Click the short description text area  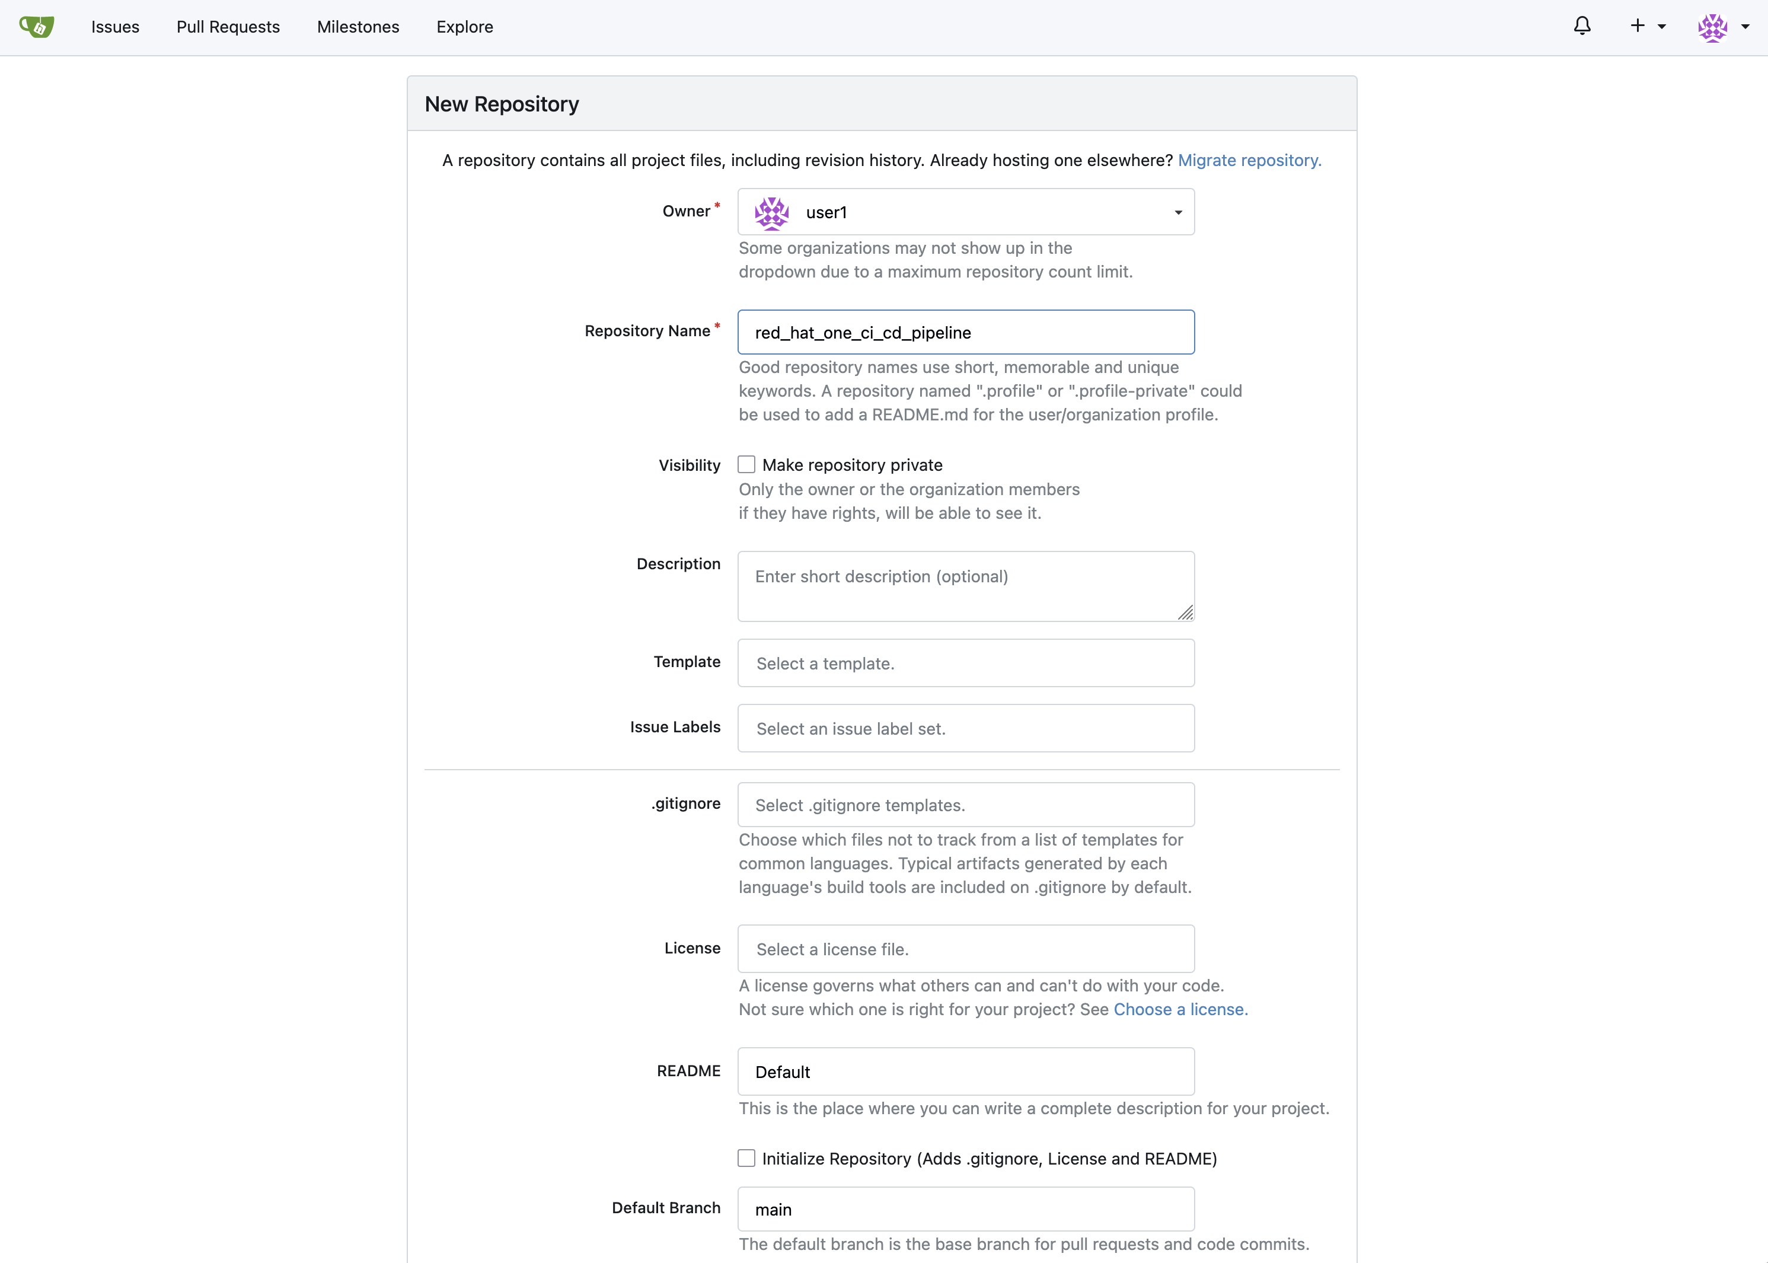(x=966, y=586)
